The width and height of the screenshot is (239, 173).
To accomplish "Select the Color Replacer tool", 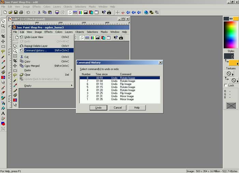I will 3,77.
